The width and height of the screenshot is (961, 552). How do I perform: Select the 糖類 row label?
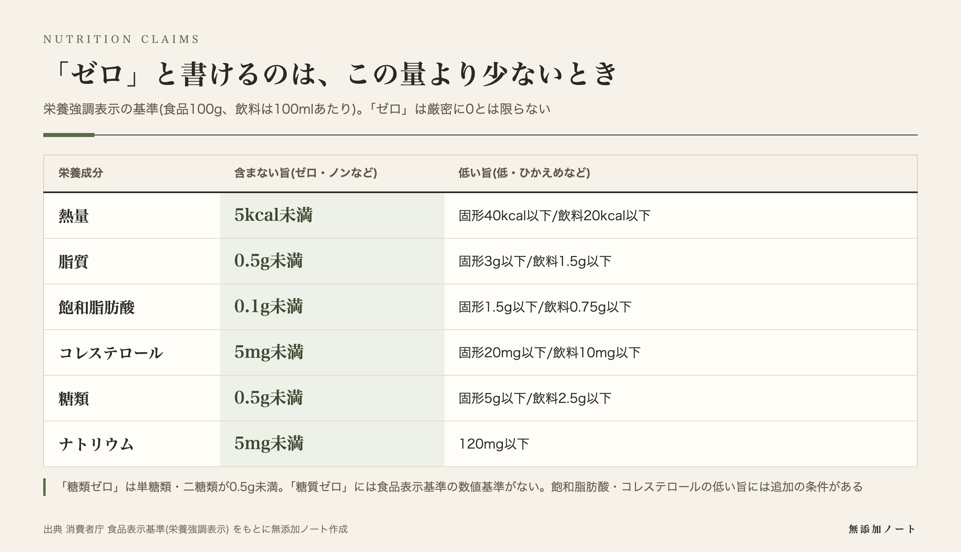74,399
